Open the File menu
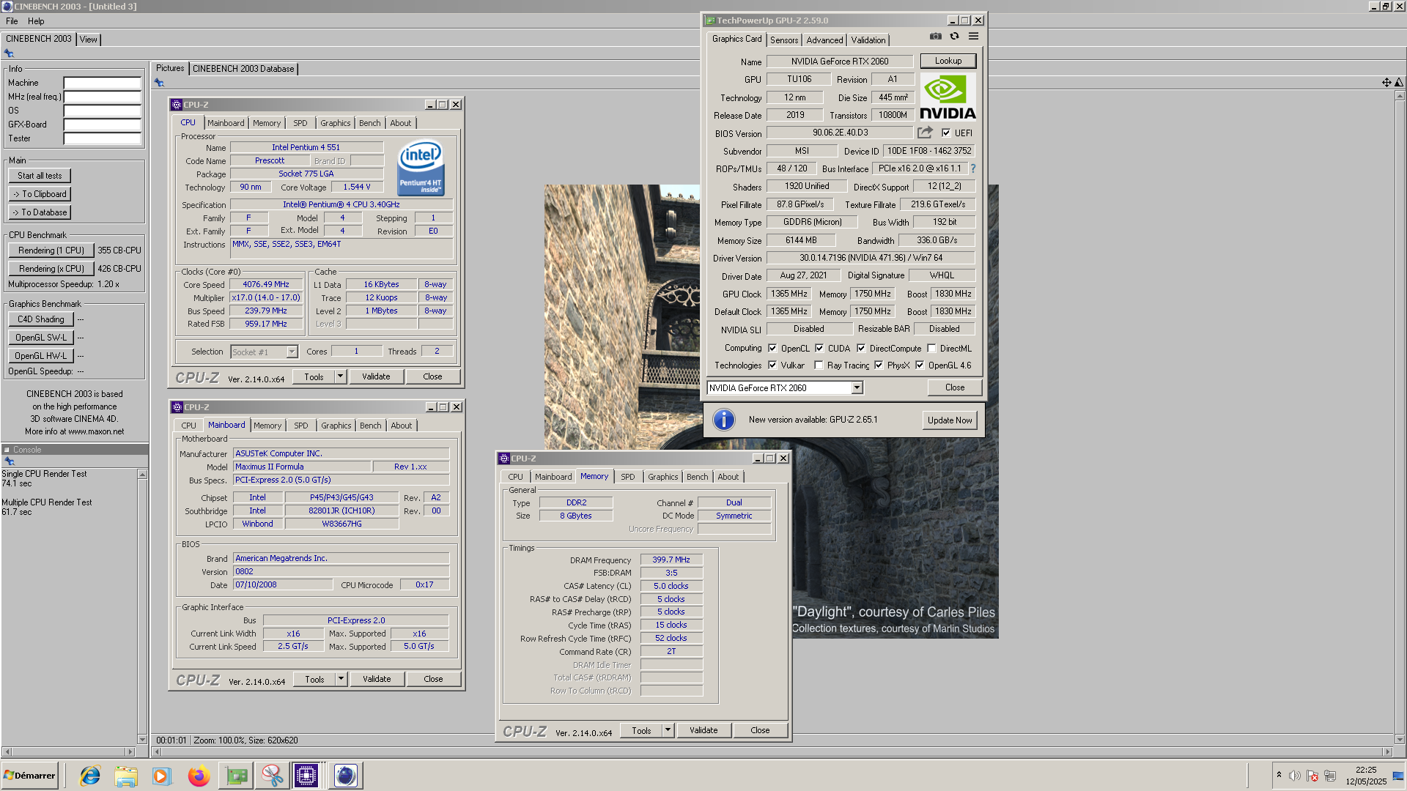Screen dimensions: 1407x791 tap(12, 21)
